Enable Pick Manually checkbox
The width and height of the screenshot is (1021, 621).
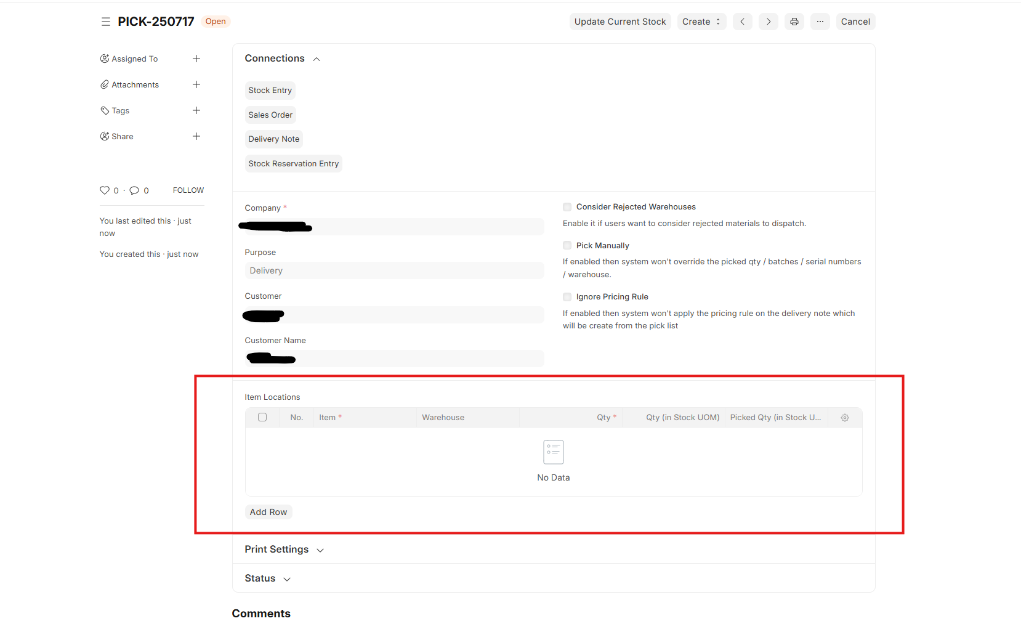(567, 246)
